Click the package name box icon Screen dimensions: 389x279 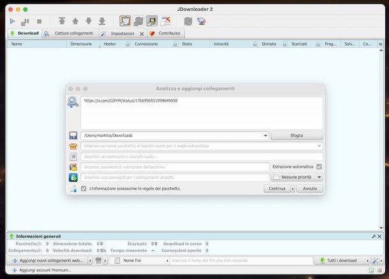tap(73, 146)
